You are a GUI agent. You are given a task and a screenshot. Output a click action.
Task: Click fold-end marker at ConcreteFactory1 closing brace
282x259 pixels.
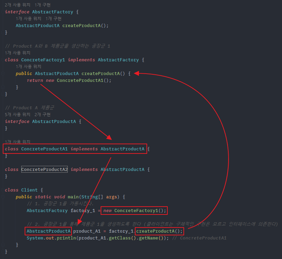pos(2,94)
